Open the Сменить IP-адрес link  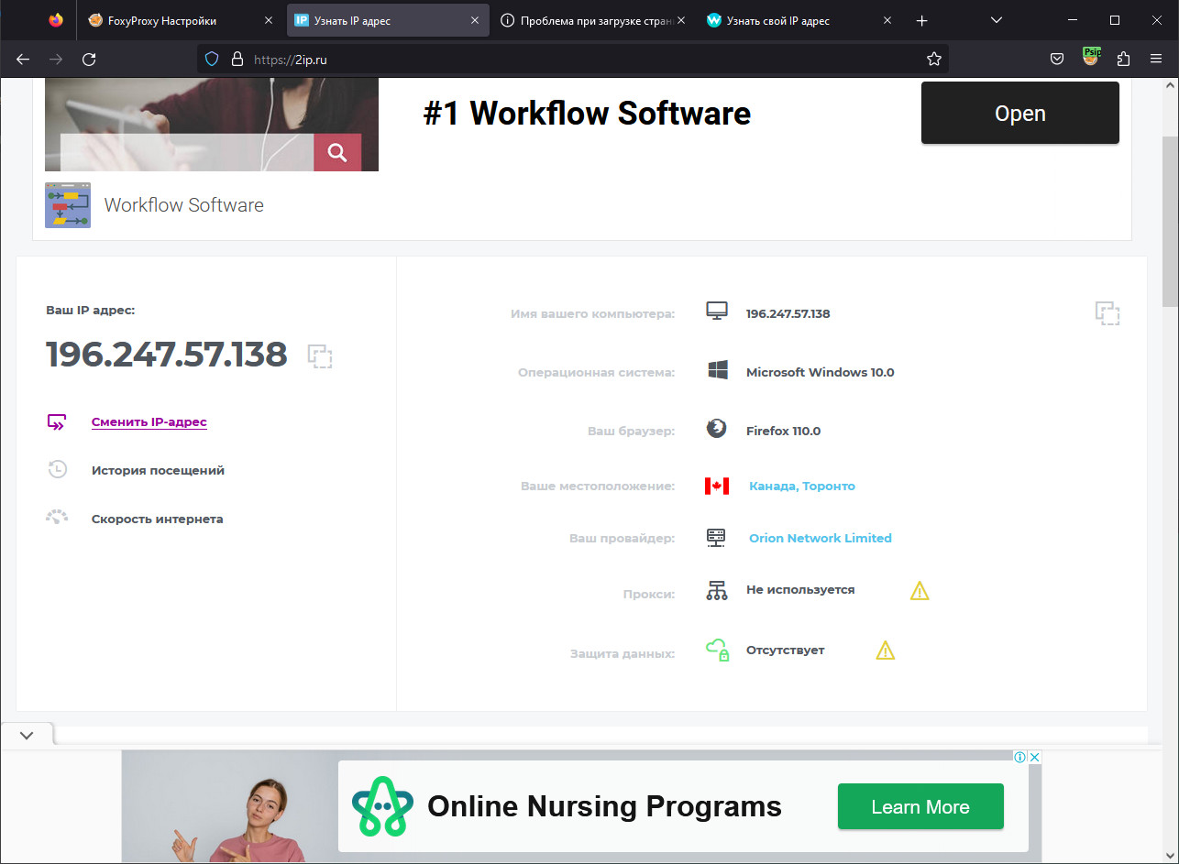click(149, 422)
